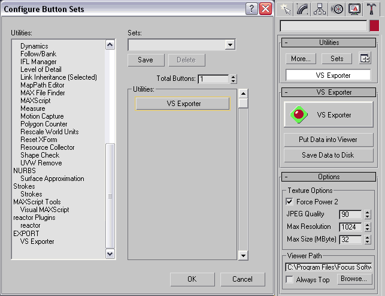Image resolution: width=385 pixels, height=296 pixels.
Task: Click the Viewer Path text field
Action: [x=329, y=267]
